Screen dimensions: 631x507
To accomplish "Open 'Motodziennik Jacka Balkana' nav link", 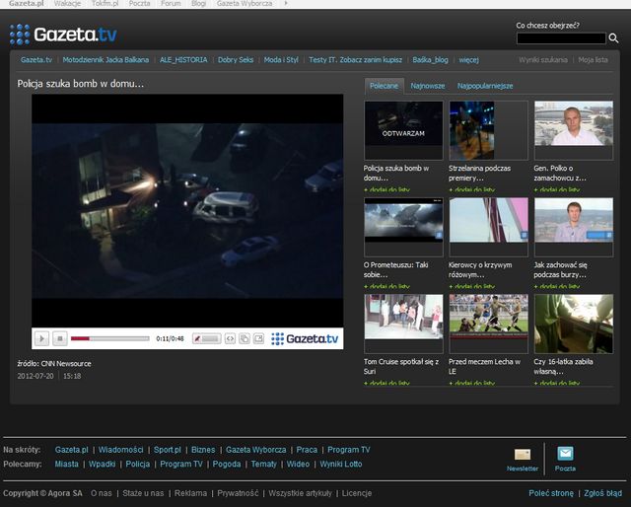I will tap(105, 60).
